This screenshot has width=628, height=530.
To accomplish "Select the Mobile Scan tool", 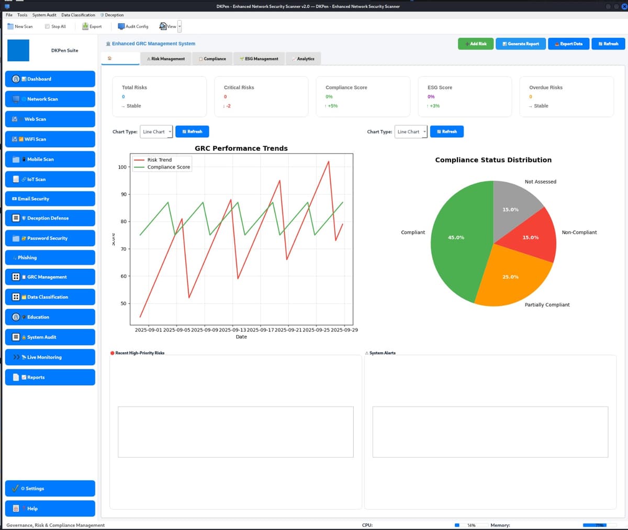I will click(x=50, y=159).
